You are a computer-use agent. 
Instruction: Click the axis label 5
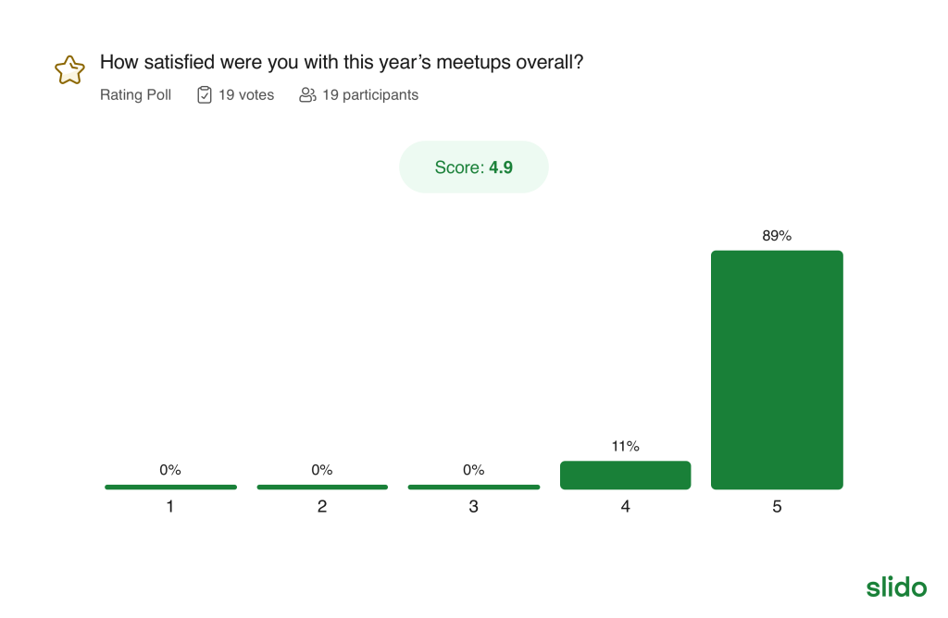pyautogui.click(x=777, y=507)
